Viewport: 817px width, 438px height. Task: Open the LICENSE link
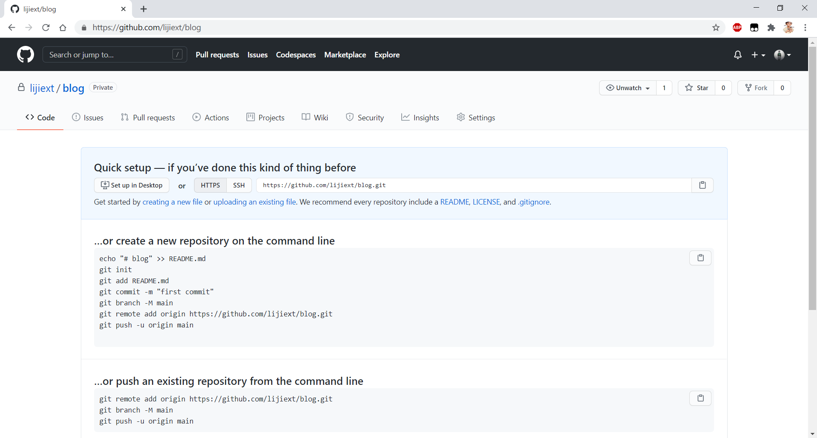[x=486, y=202]
